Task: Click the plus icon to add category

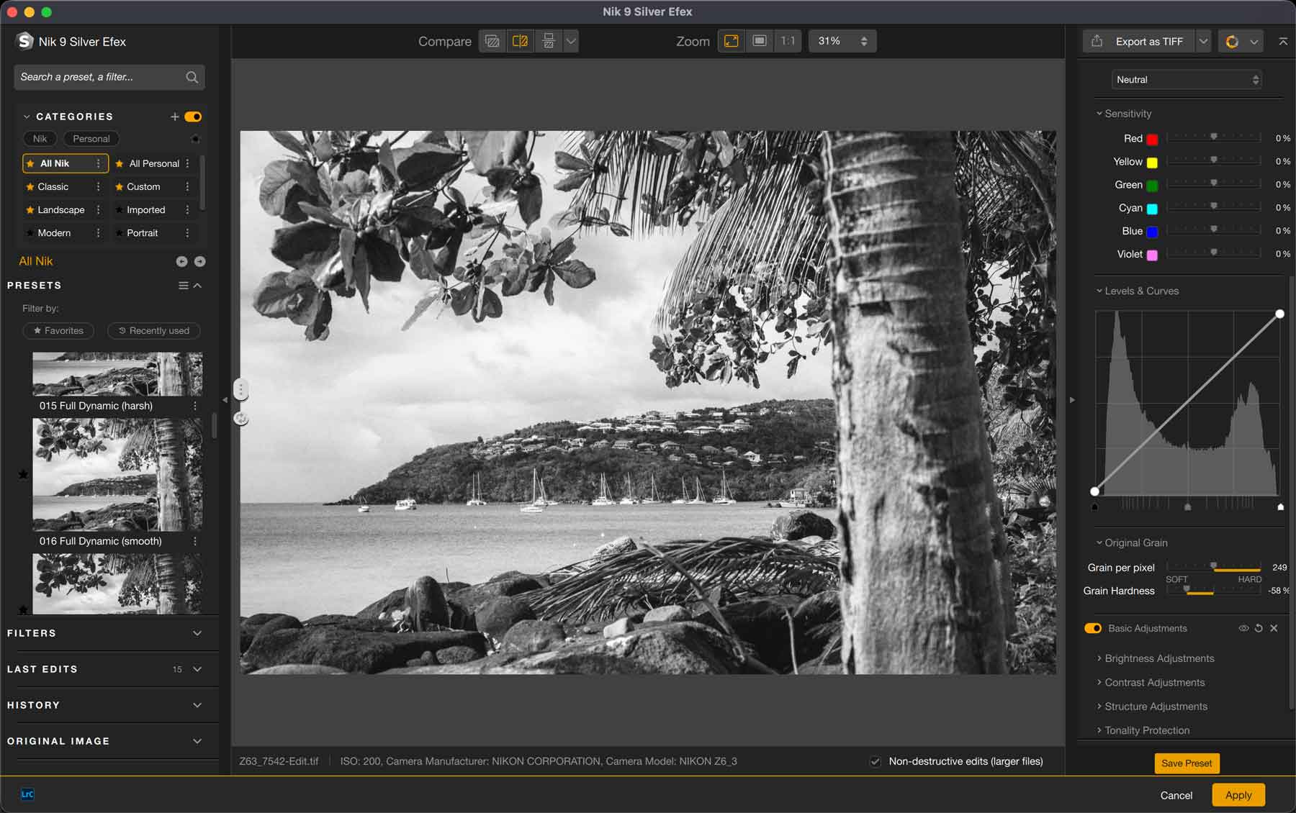Action: (174, 117)
